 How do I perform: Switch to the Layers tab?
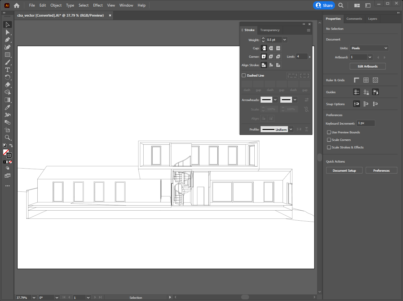(x=372, y=19)
